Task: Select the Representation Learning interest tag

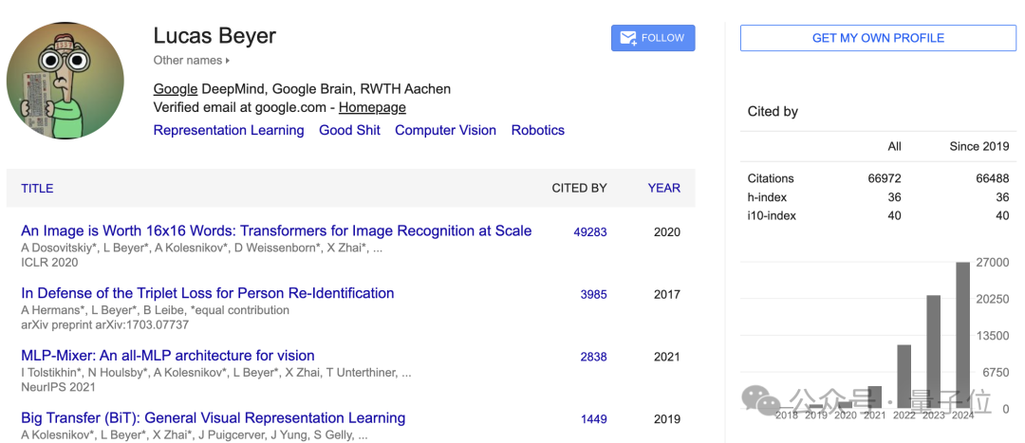Action: coord(229,130)
